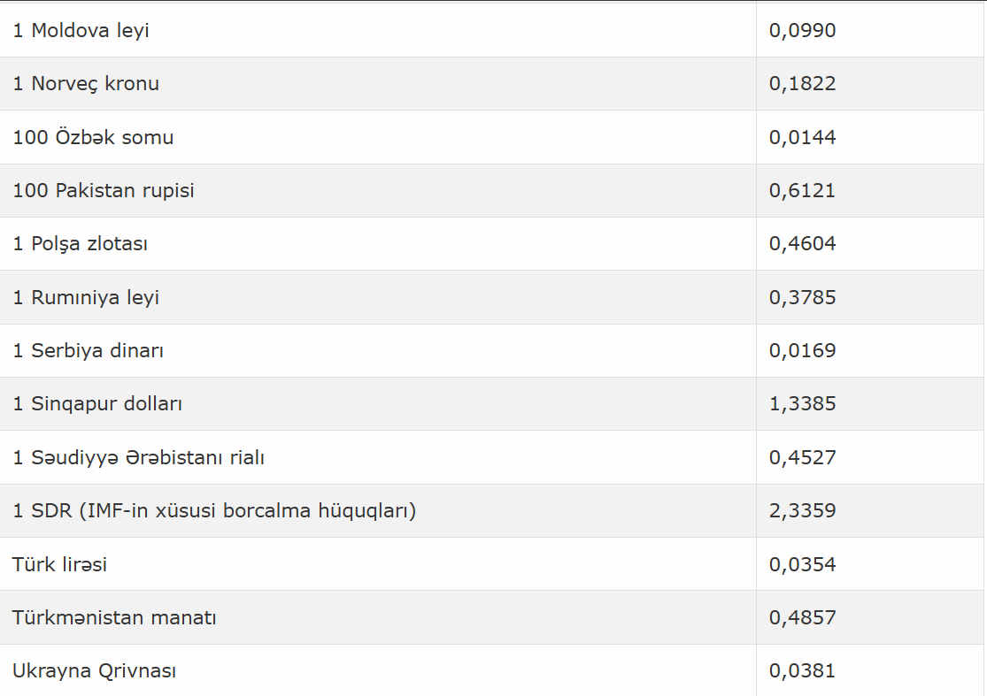Select the 0,0144 rate cell
The width and height of the screenshot is (987, 696).
pos(870,137)
